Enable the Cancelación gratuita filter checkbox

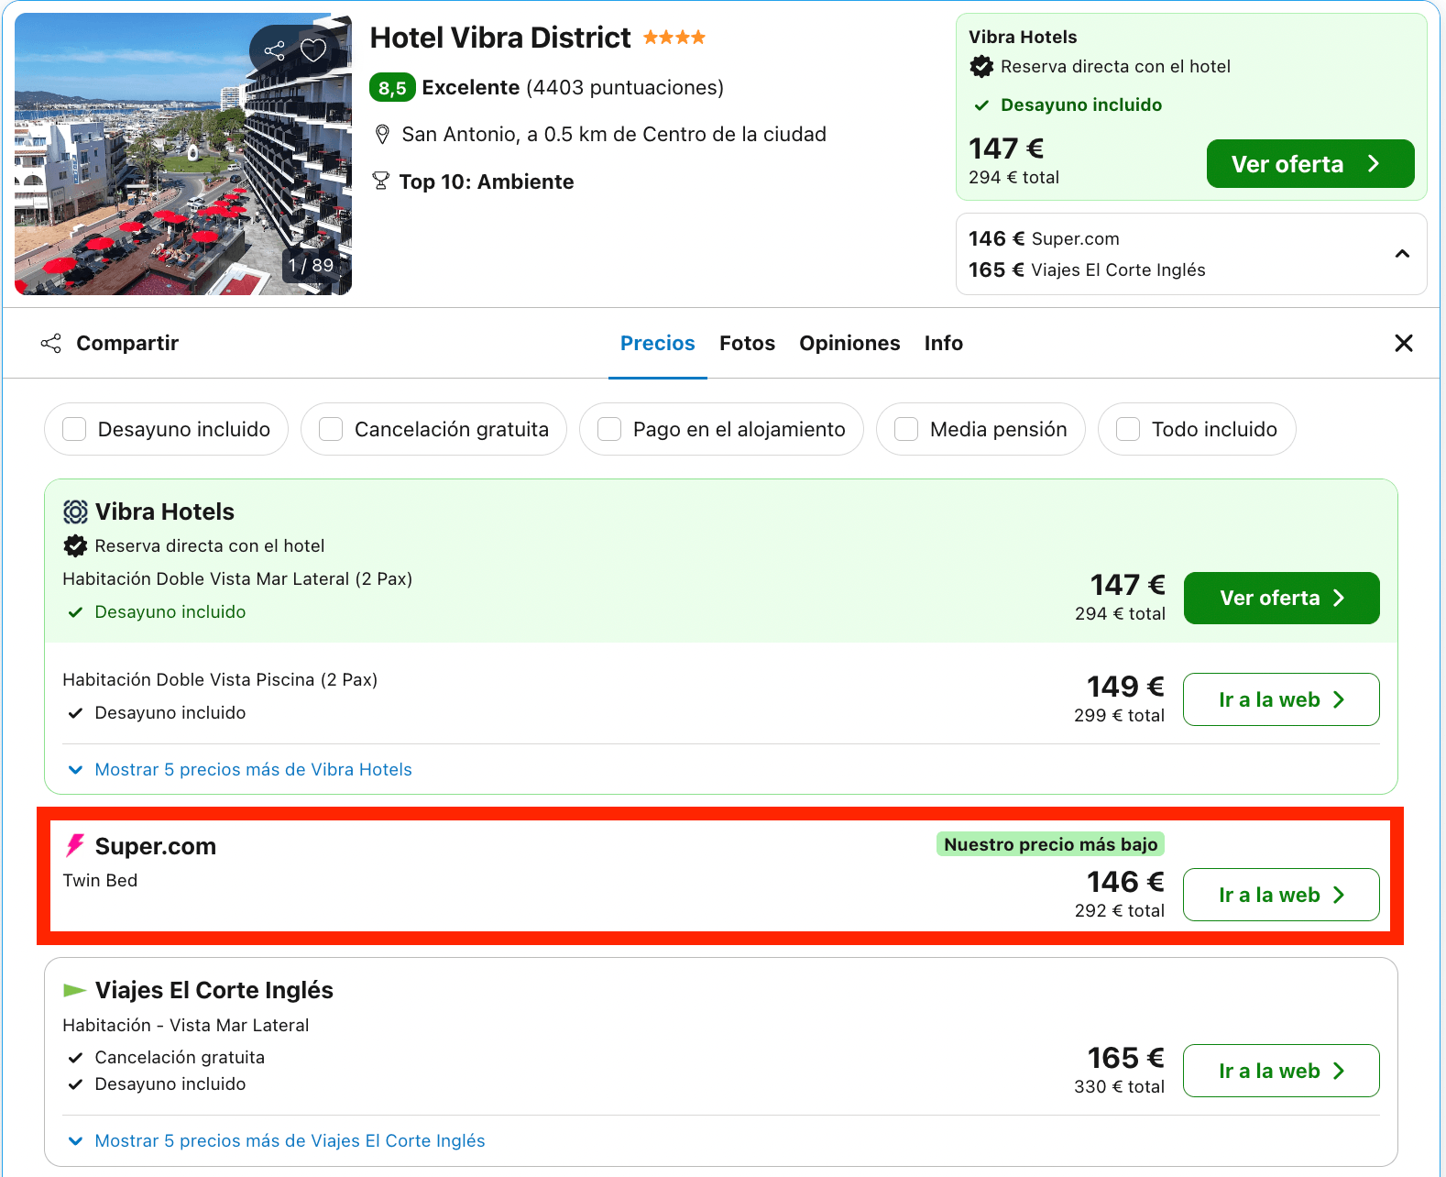click(x=331, y=429)
